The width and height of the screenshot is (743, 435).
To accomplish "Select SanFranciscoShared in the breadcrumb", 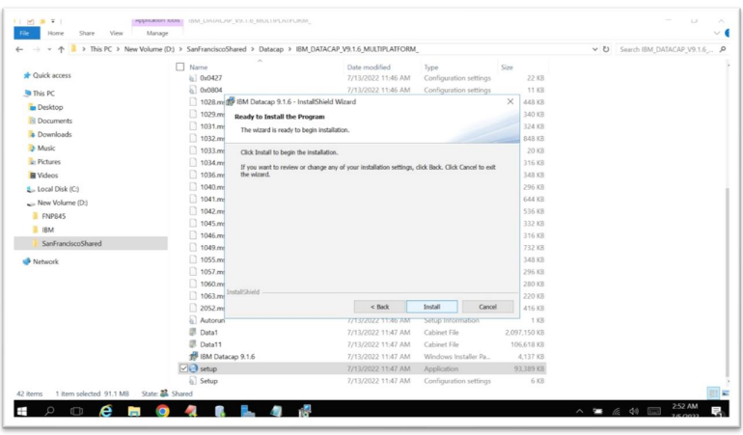I will pyautogui.click(x=216, y=49).
